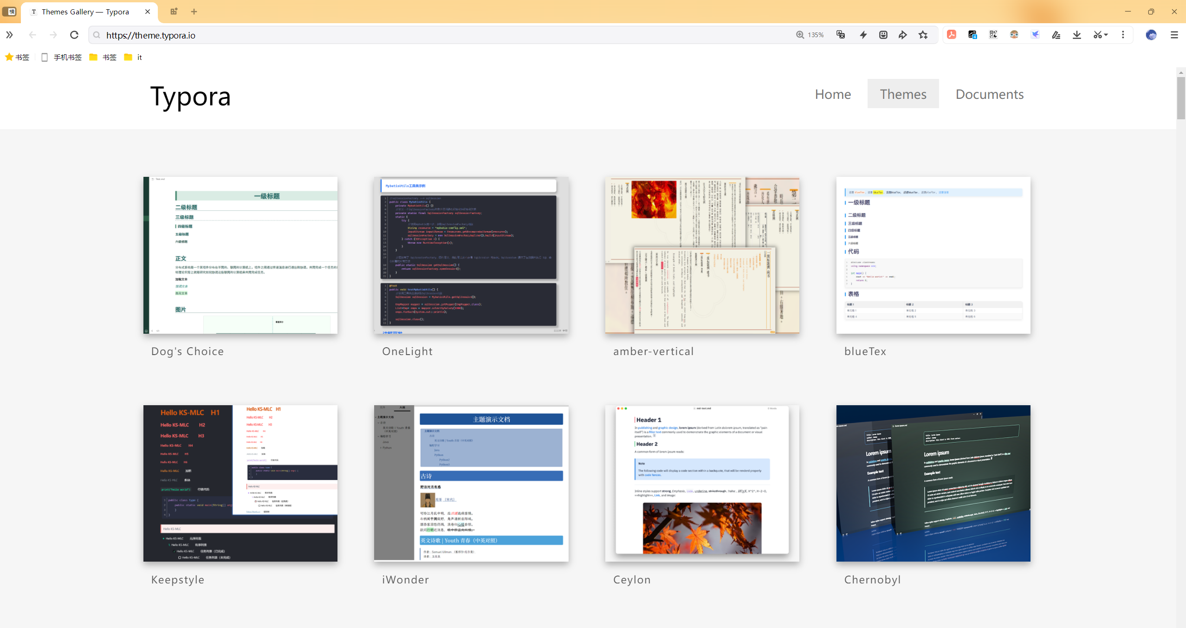
Task: Click the sidebar toggle icon in title bar
Action: pos(10,12)
